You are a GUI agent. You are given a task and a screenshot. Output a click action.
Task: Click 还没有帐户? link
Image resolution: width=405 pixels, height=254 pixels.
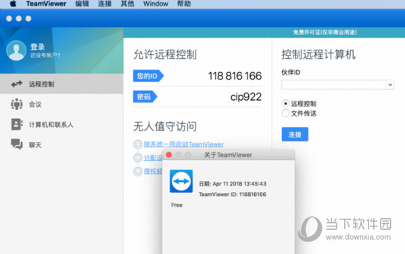click(45, 55)
